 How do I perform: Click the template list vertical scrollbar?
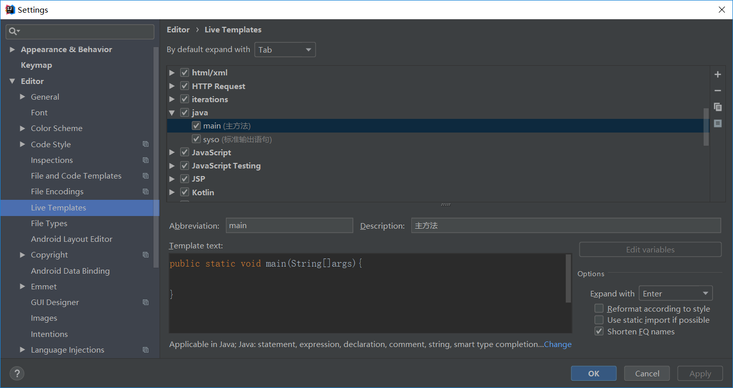pos(706,126)
